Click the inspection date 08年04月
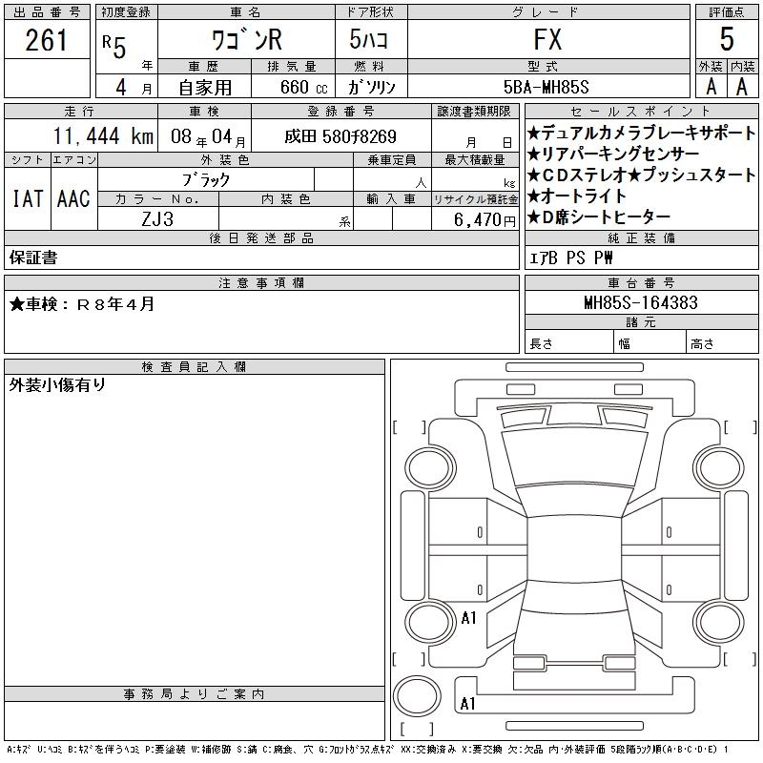Viewport: 763px width, 763px height. [208, 137]
